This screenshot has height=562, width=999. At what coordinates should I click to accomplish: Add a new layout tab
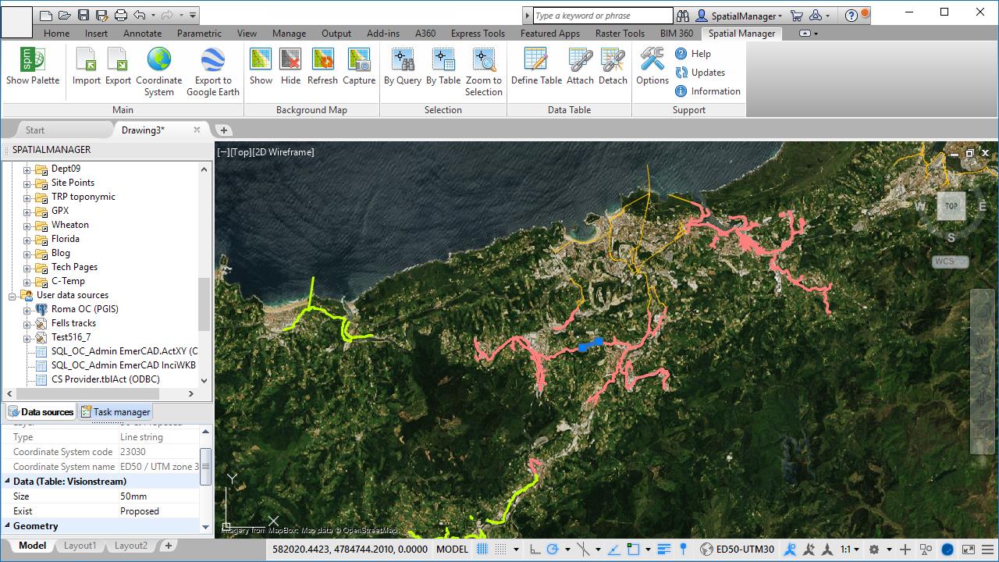pyautogui.click(x=168, y=546)
